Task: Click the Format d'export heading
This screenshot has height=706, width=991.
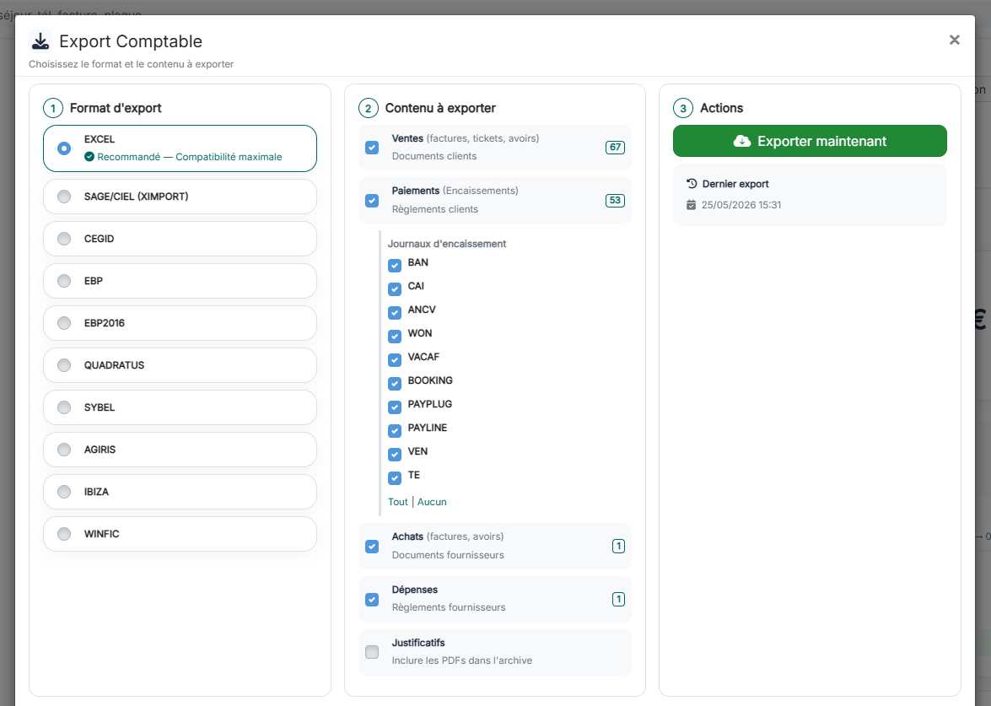Action: 116,108
